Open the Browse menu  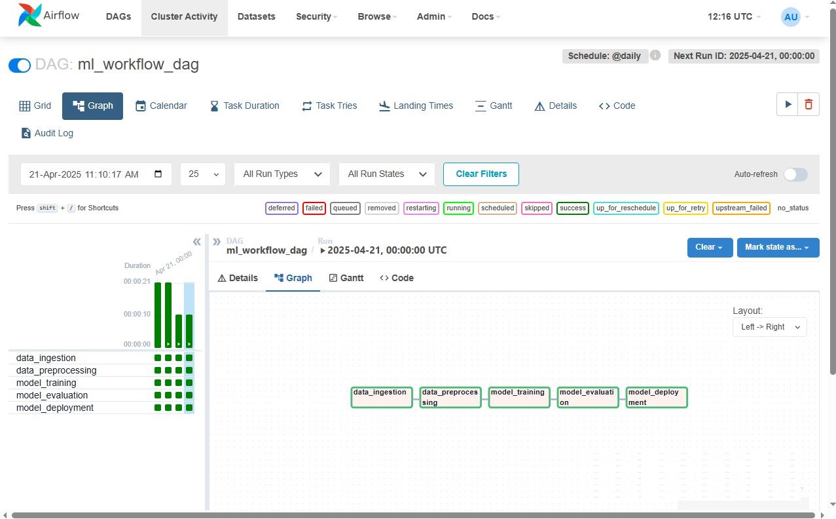pyautogui.click(x=377, y=17)
